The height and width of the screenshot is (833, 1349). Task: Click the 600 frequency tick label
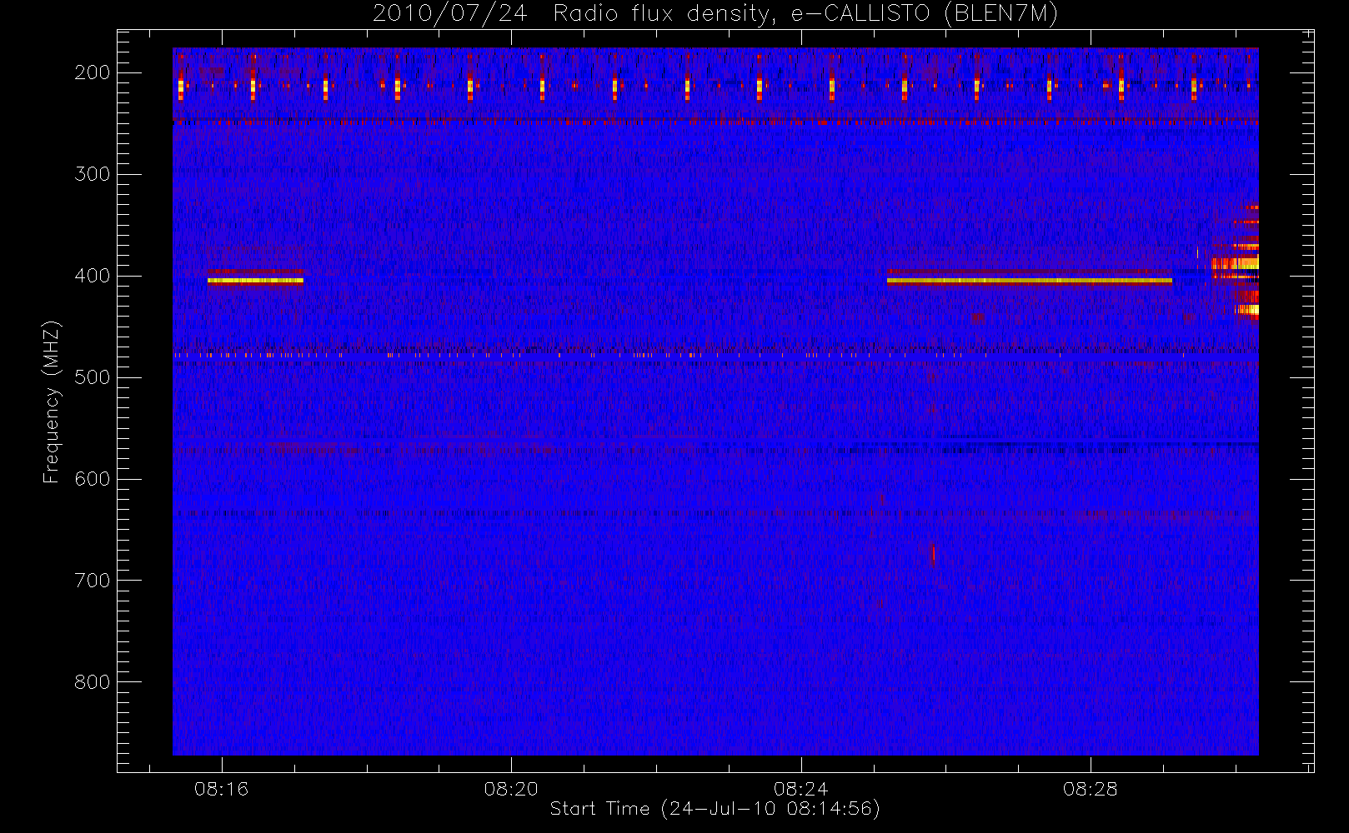(93, 479)
